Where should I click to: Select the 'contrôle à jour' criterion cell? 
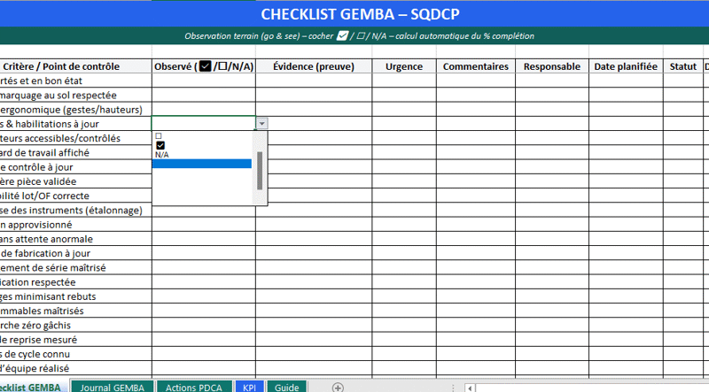[75, 167]
